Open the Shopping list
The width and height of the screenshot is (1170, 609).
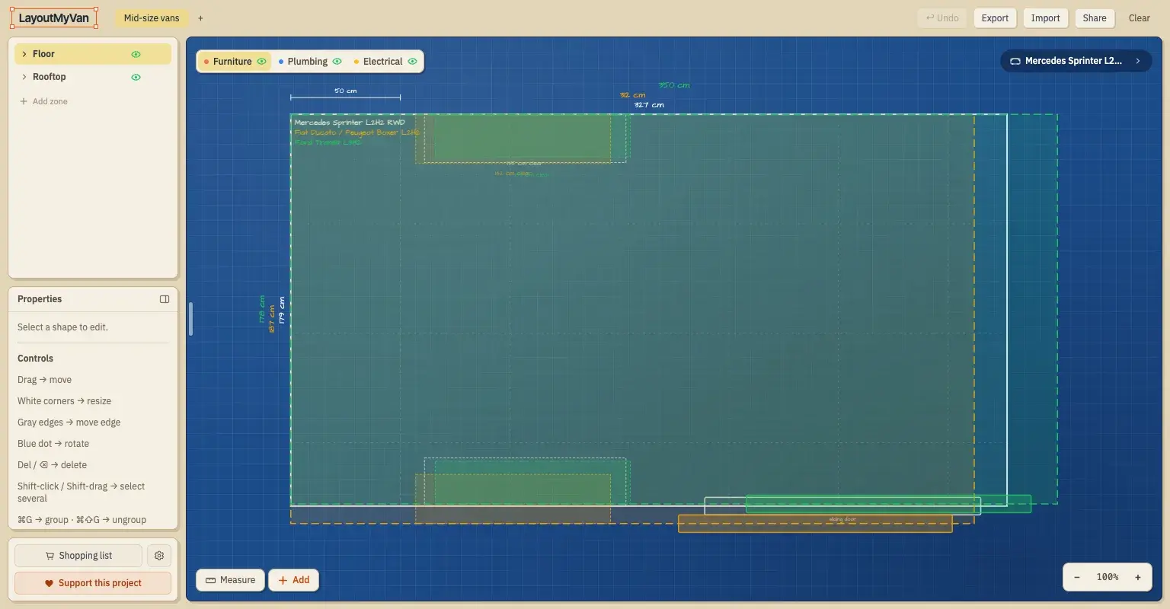(78, 556)
